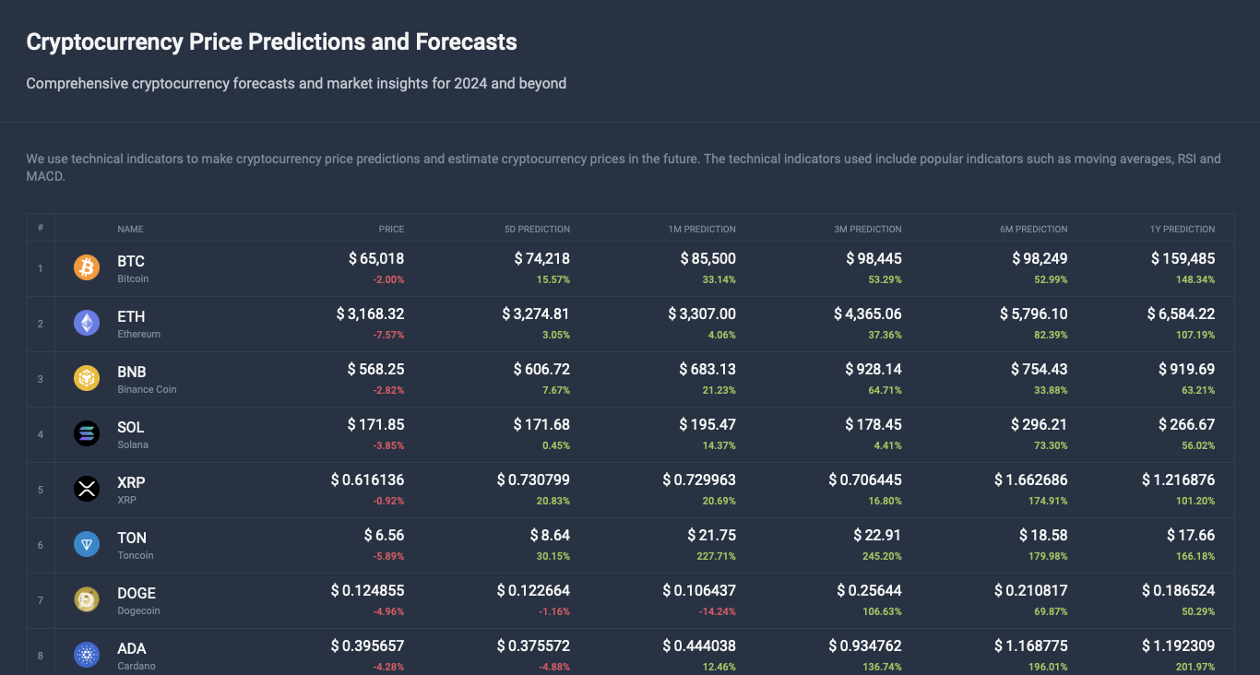Click the Binance Coin BNB icon
The height and width of the screenshot is (675, 1260).
(86, 378)
